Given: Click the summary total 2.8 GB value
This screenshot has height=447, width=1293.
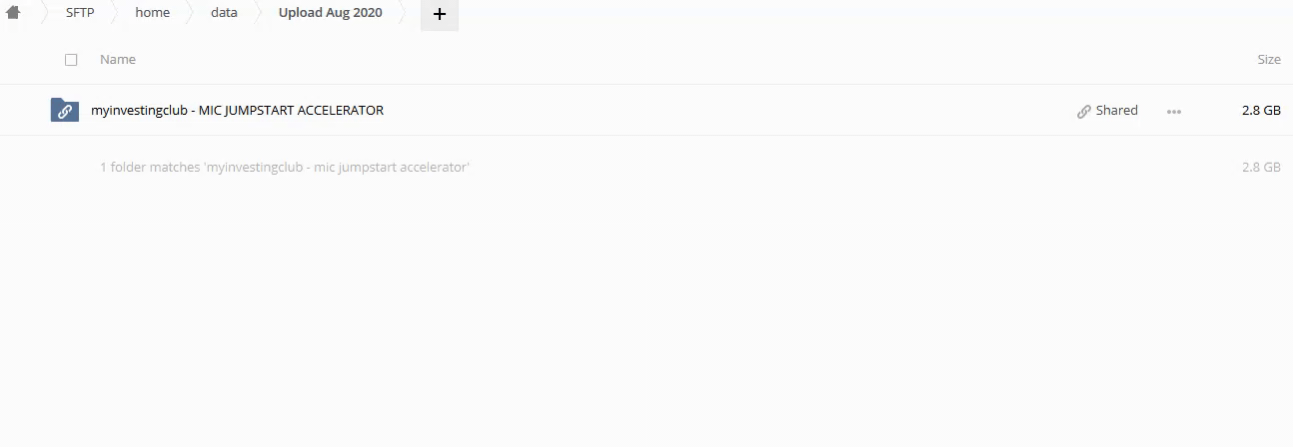Looking at the screenshot, I should (1261, 168).
